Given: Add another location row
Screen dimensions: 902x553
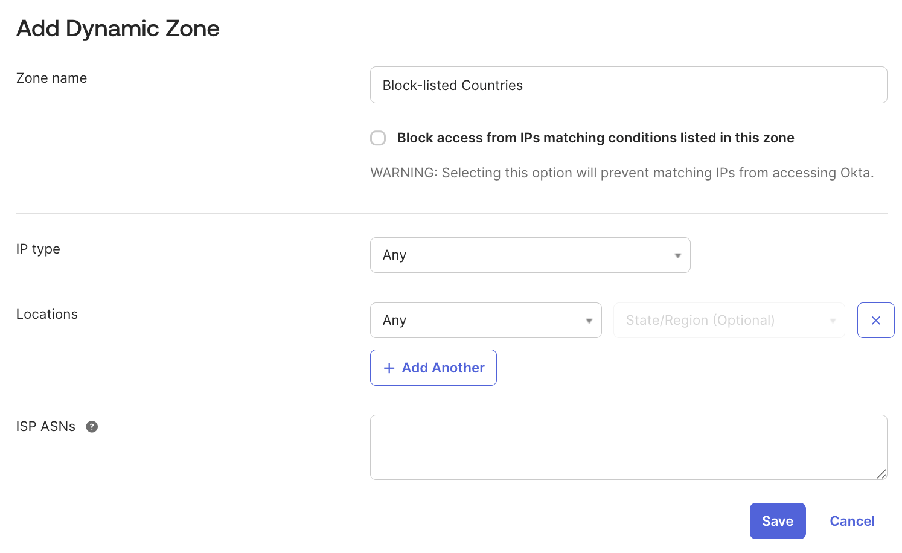Looking at the screenshot, I should point(433,368).
